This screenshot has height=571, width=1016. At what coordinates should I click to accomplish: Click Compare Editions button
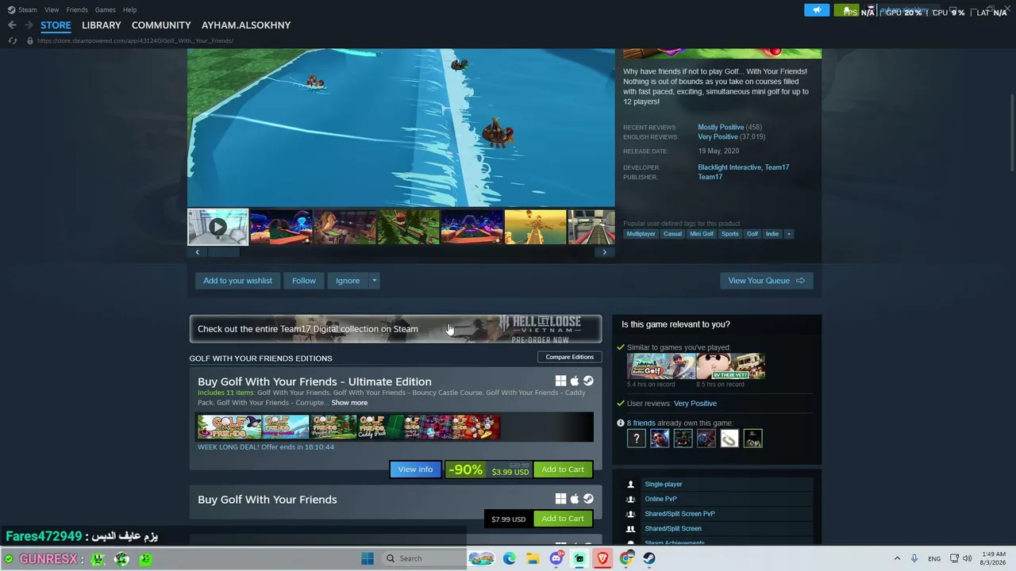[x=570, y=357]
